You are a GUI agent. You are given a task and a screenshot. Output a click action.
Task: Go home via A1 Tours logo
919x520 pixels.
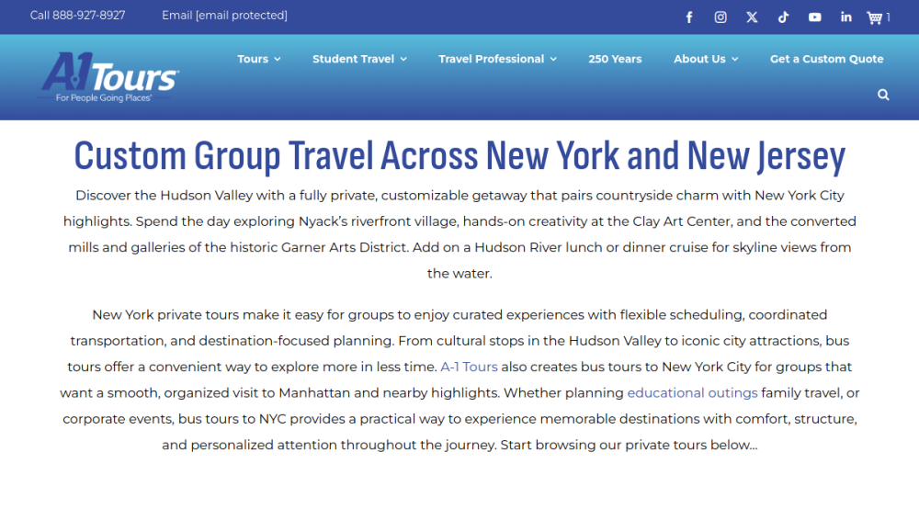[109, 77]
